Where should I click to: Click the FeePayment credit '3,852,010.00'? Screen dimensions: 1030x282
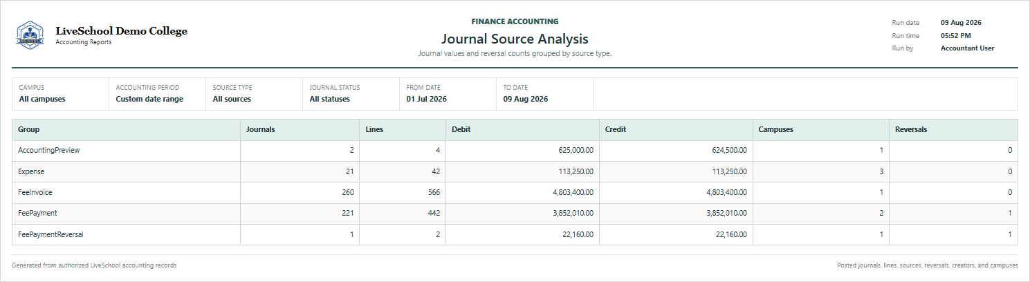click(x=726, y=213)
